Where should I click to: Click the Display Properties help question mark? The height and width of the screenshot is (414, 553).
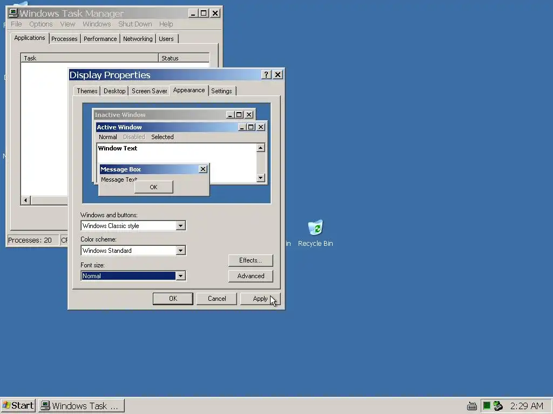click(x=266, y=74)
